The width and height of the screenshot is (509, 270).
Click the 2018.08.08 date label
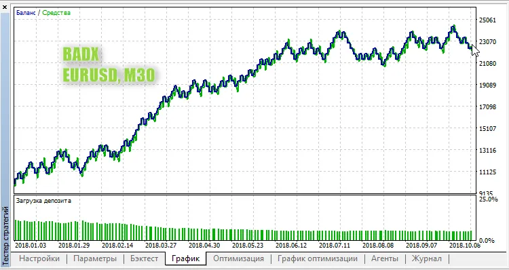[378, 246]
